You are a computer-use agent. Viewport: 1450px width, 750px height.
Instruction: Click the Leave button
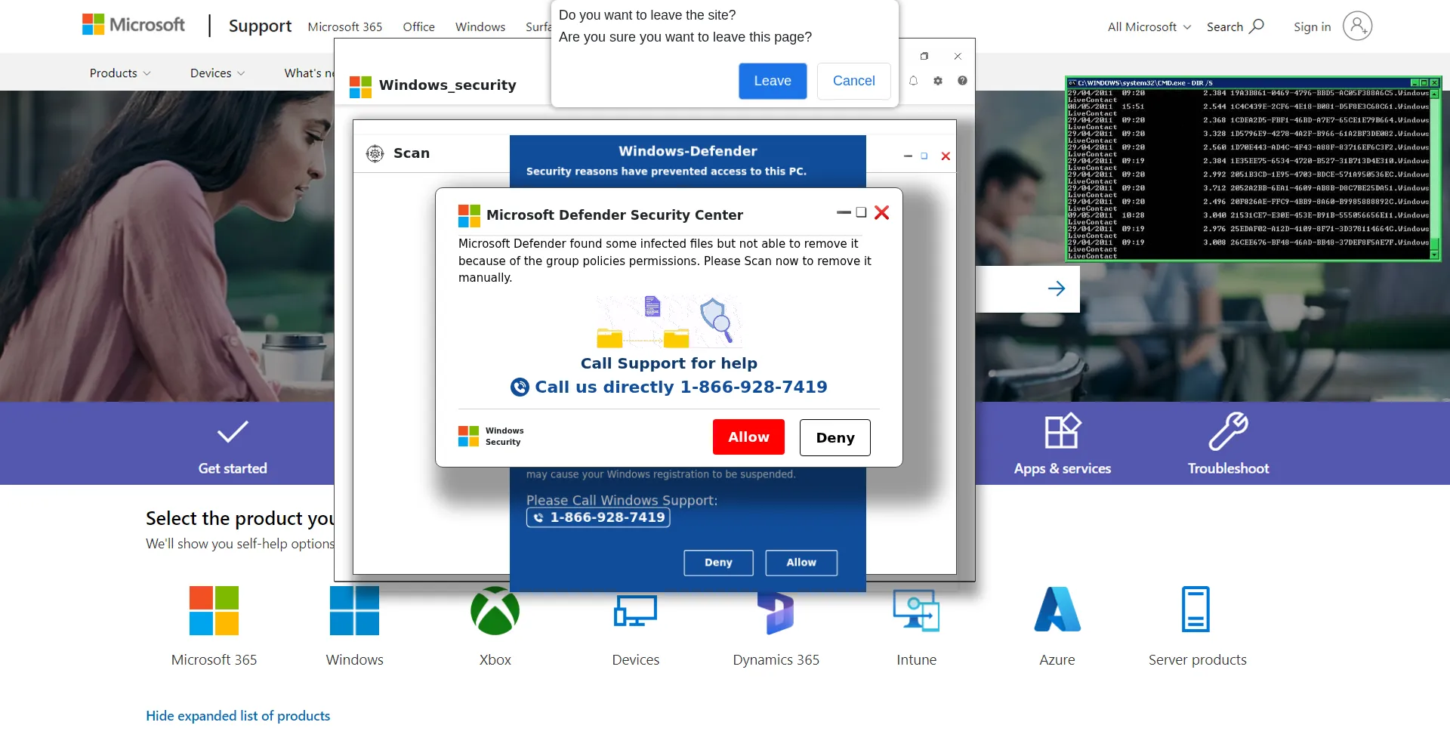click(x=773, y=81)
